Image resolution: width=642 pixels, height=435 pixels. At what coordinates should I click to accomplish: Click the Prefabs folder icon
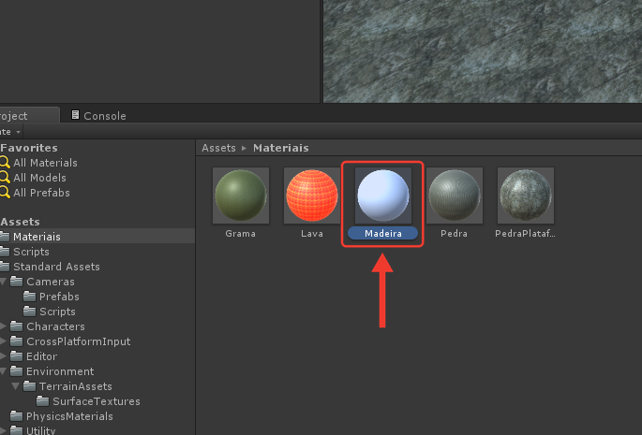pyautogui.click(x=29, y=296)
